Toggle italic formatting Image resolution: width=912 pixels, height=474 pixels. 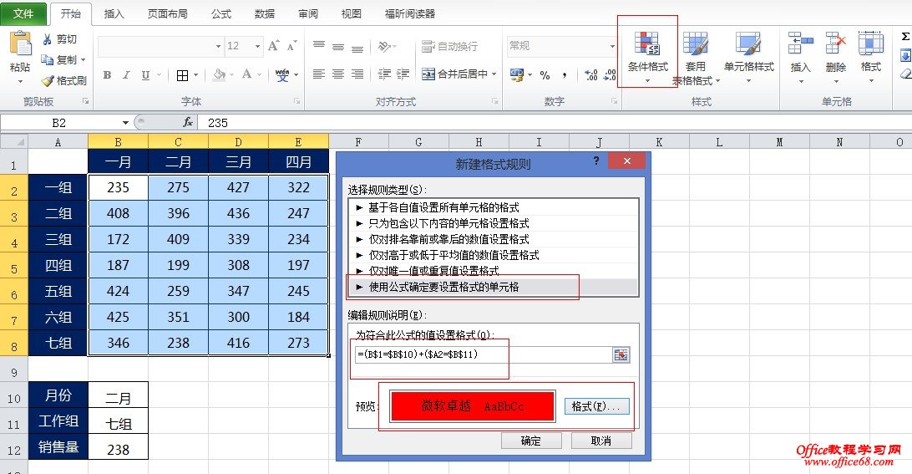tap(125, 75)
